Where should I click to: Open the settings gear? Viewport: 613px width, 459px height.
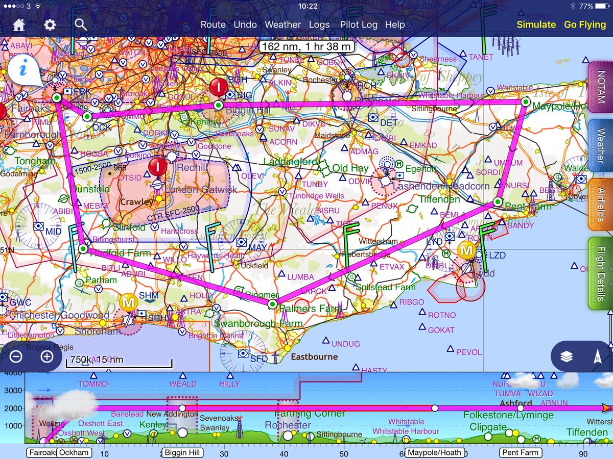click(50, 25)
